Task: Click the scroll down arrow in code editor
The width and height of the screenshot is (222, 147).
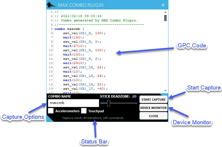Action: click(165, 91)
